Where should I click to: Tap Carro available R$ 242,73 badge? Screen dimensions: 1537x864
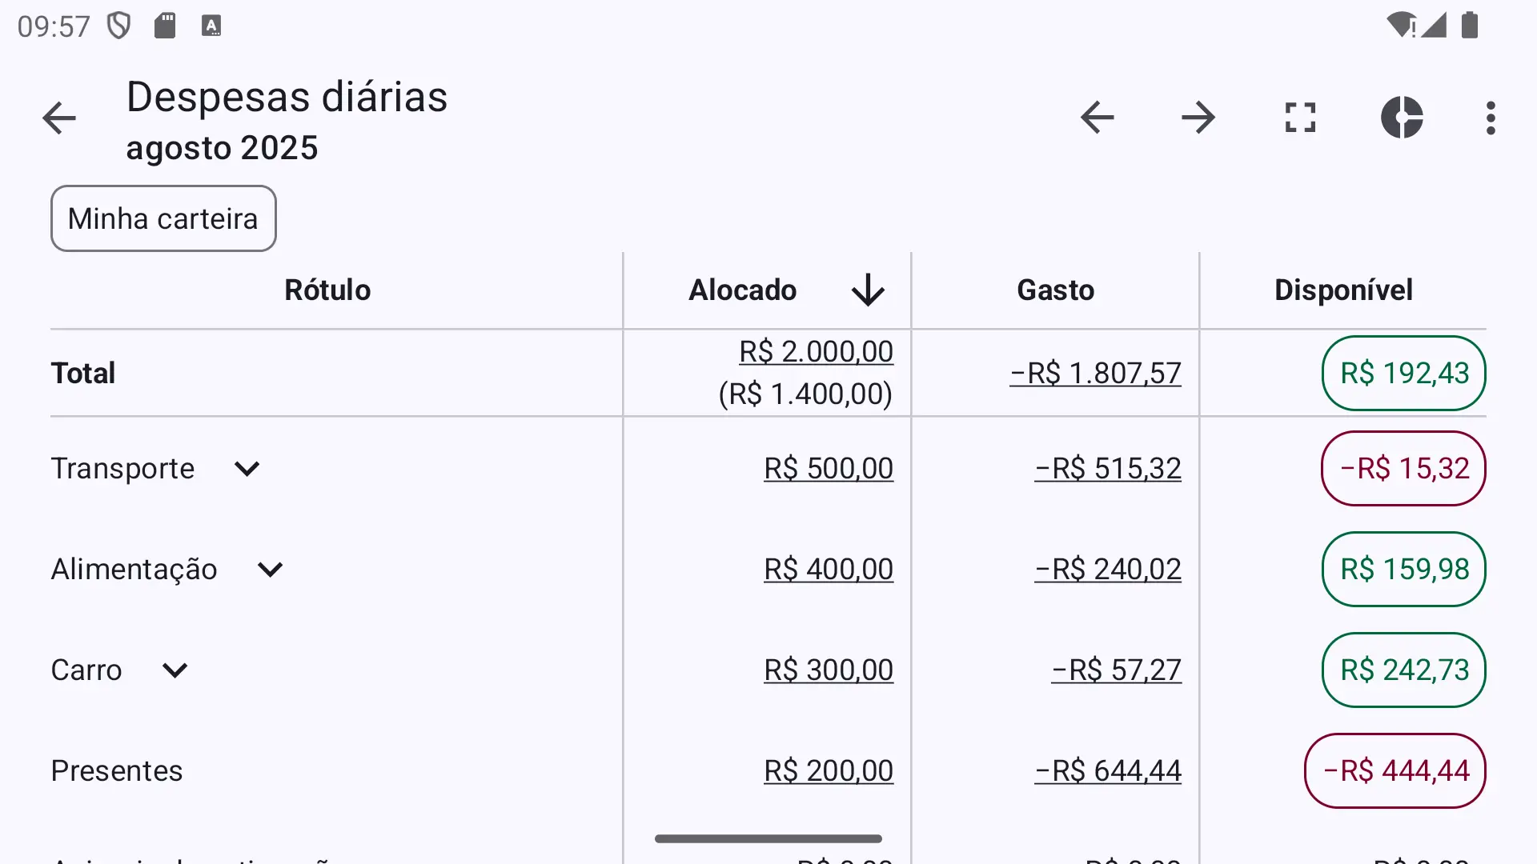[1404, 670]
